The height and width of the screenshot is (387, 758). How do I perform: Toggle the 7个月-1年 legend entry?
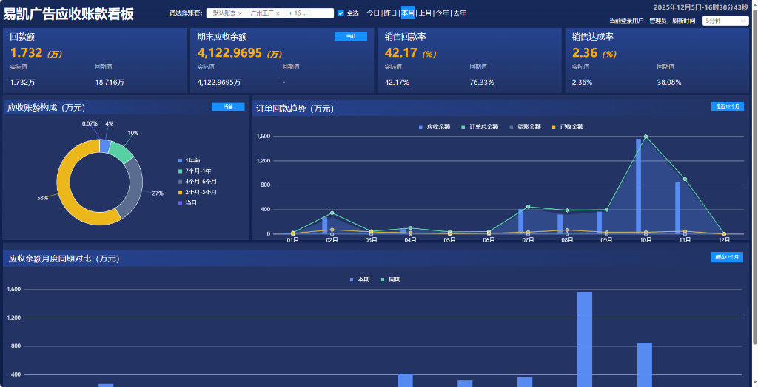[195, 171]
